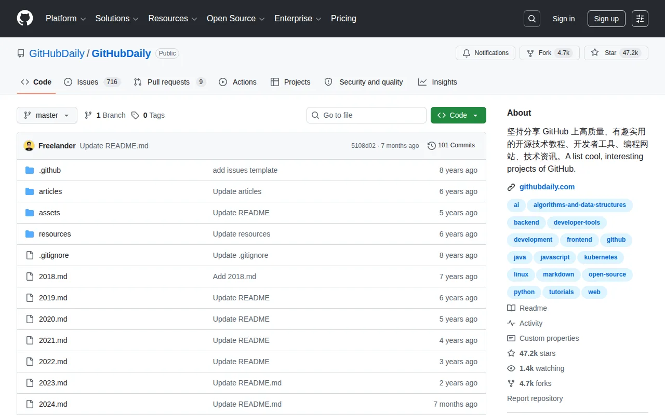Switch to the Insights tab
The width and height of the screenshot is (665, 415).
(x=437, y=82)
